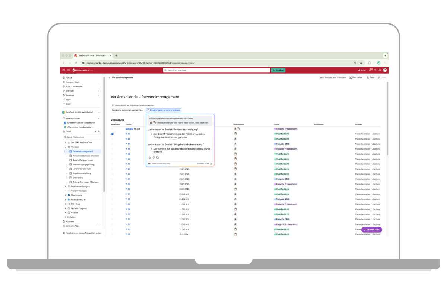Open Für Sie in the sidebar
Screen dimensions: 447x294
(x=67, y=77)
